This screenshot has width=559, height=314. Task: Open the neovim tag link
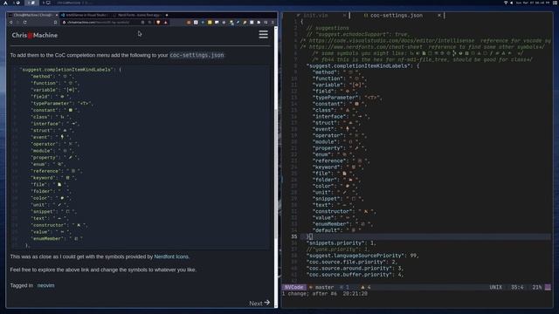coord(46,285)
